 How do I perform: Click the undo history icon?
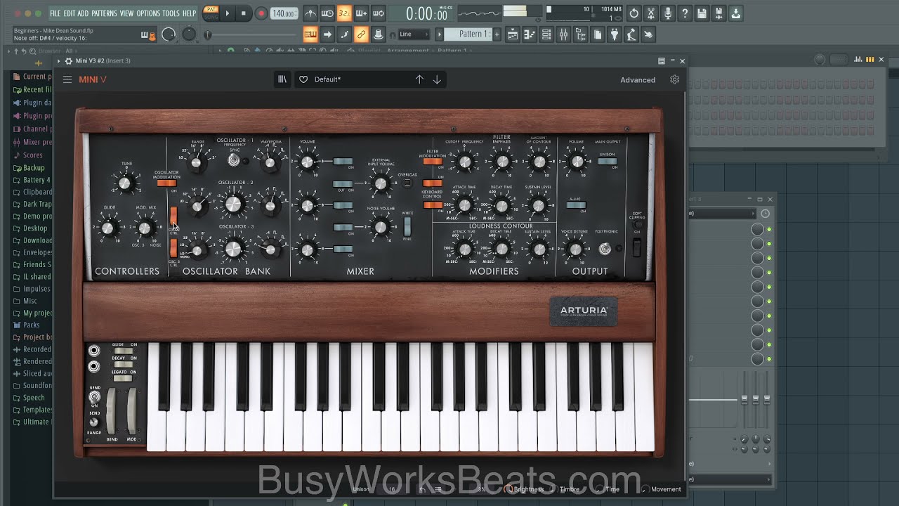[634, 13]
